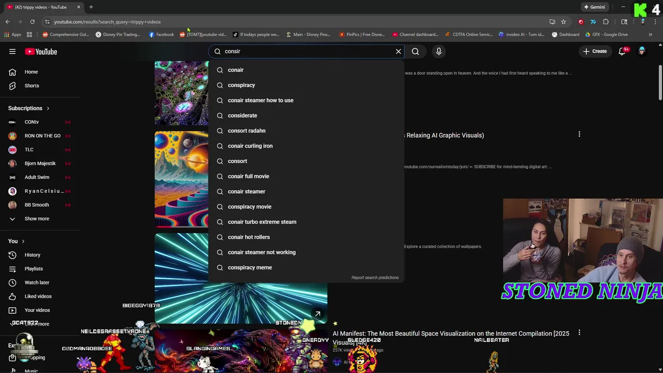663x373 pixels.
Task: Open Your videos in the sidebar
Action: click(37, 310)
